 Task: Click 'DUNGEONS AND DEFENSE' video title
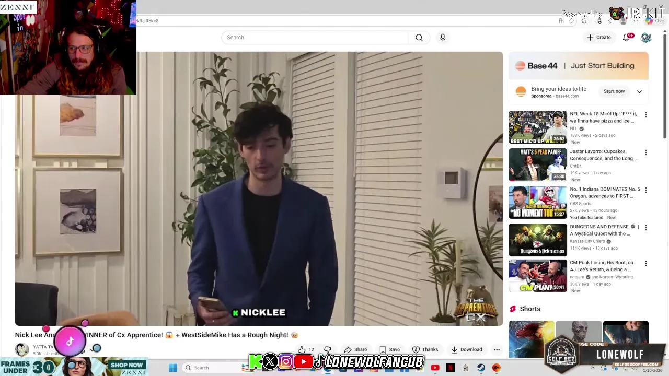point(604,230)
